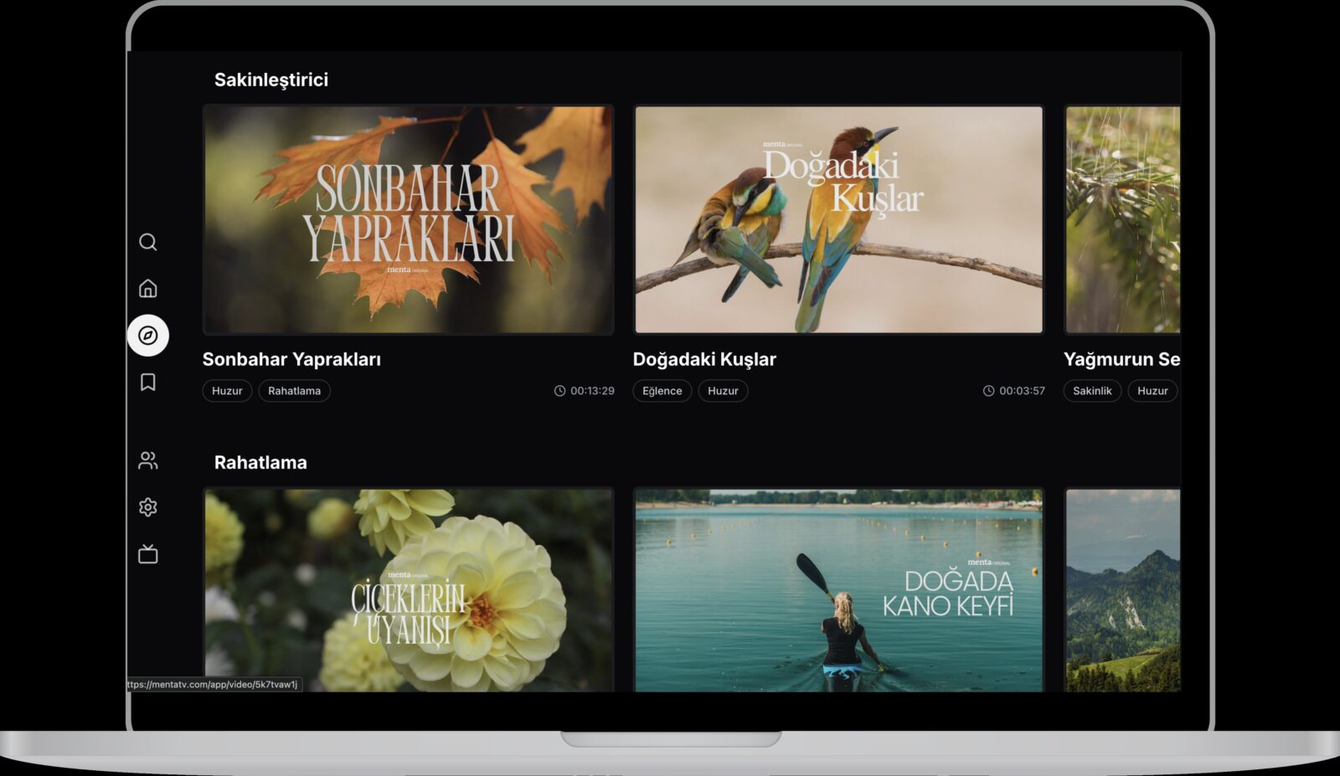Open the Sonbahar Yaprakları video thumbnail

[409, 219]
